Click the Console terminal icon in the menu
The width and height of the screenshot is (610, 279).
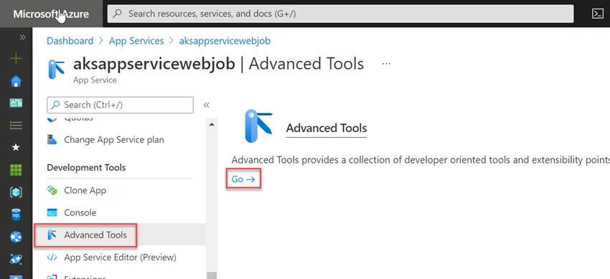(52, 212)
